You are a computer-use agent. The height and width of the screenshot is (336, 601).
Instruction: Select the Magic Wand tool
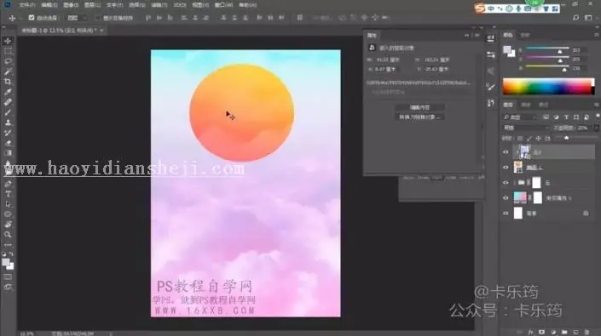(x=8, y=71)
